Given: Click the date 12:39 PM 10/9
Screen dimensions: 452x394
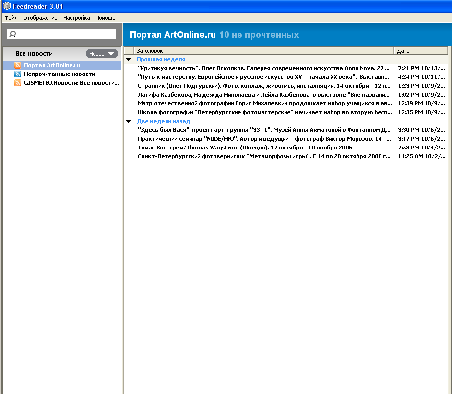Looking at the screenshot, I should point(422,103).
